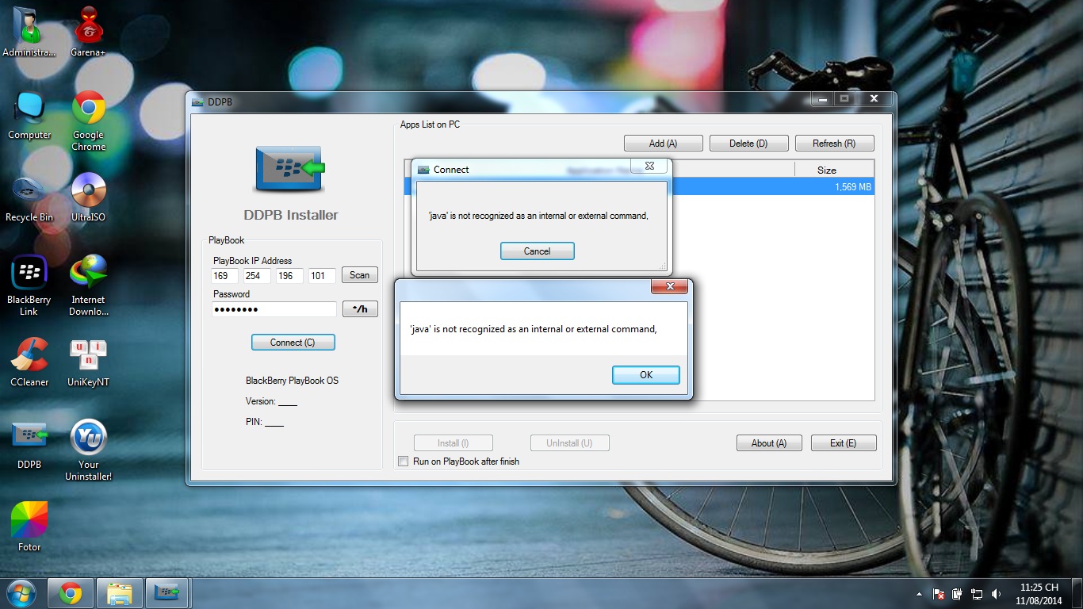Select the Fotor desktop icon

(29, 528)
